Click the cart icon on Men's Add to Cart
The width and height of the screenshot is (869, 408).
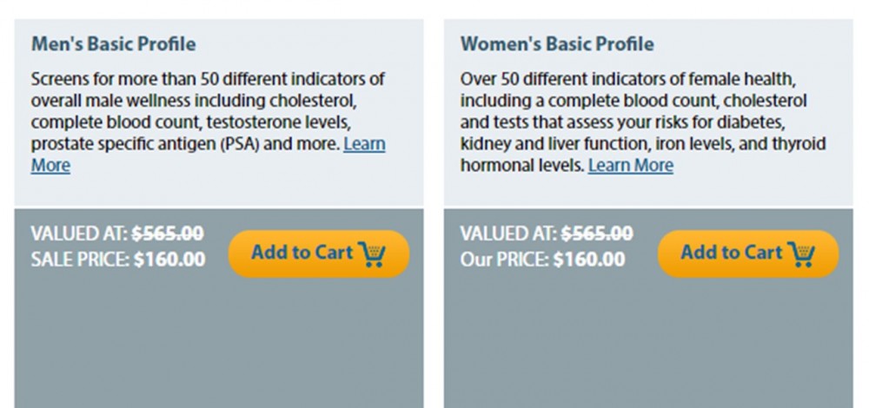click(372, 254)
